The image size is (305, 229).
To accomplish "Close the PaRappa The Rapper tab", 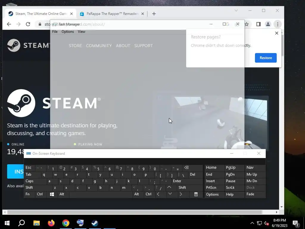I will 143,14.
